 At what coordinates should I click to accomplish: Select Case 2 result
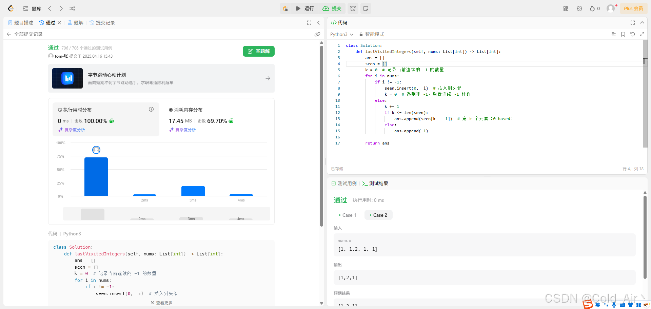(x=378, y=215)
